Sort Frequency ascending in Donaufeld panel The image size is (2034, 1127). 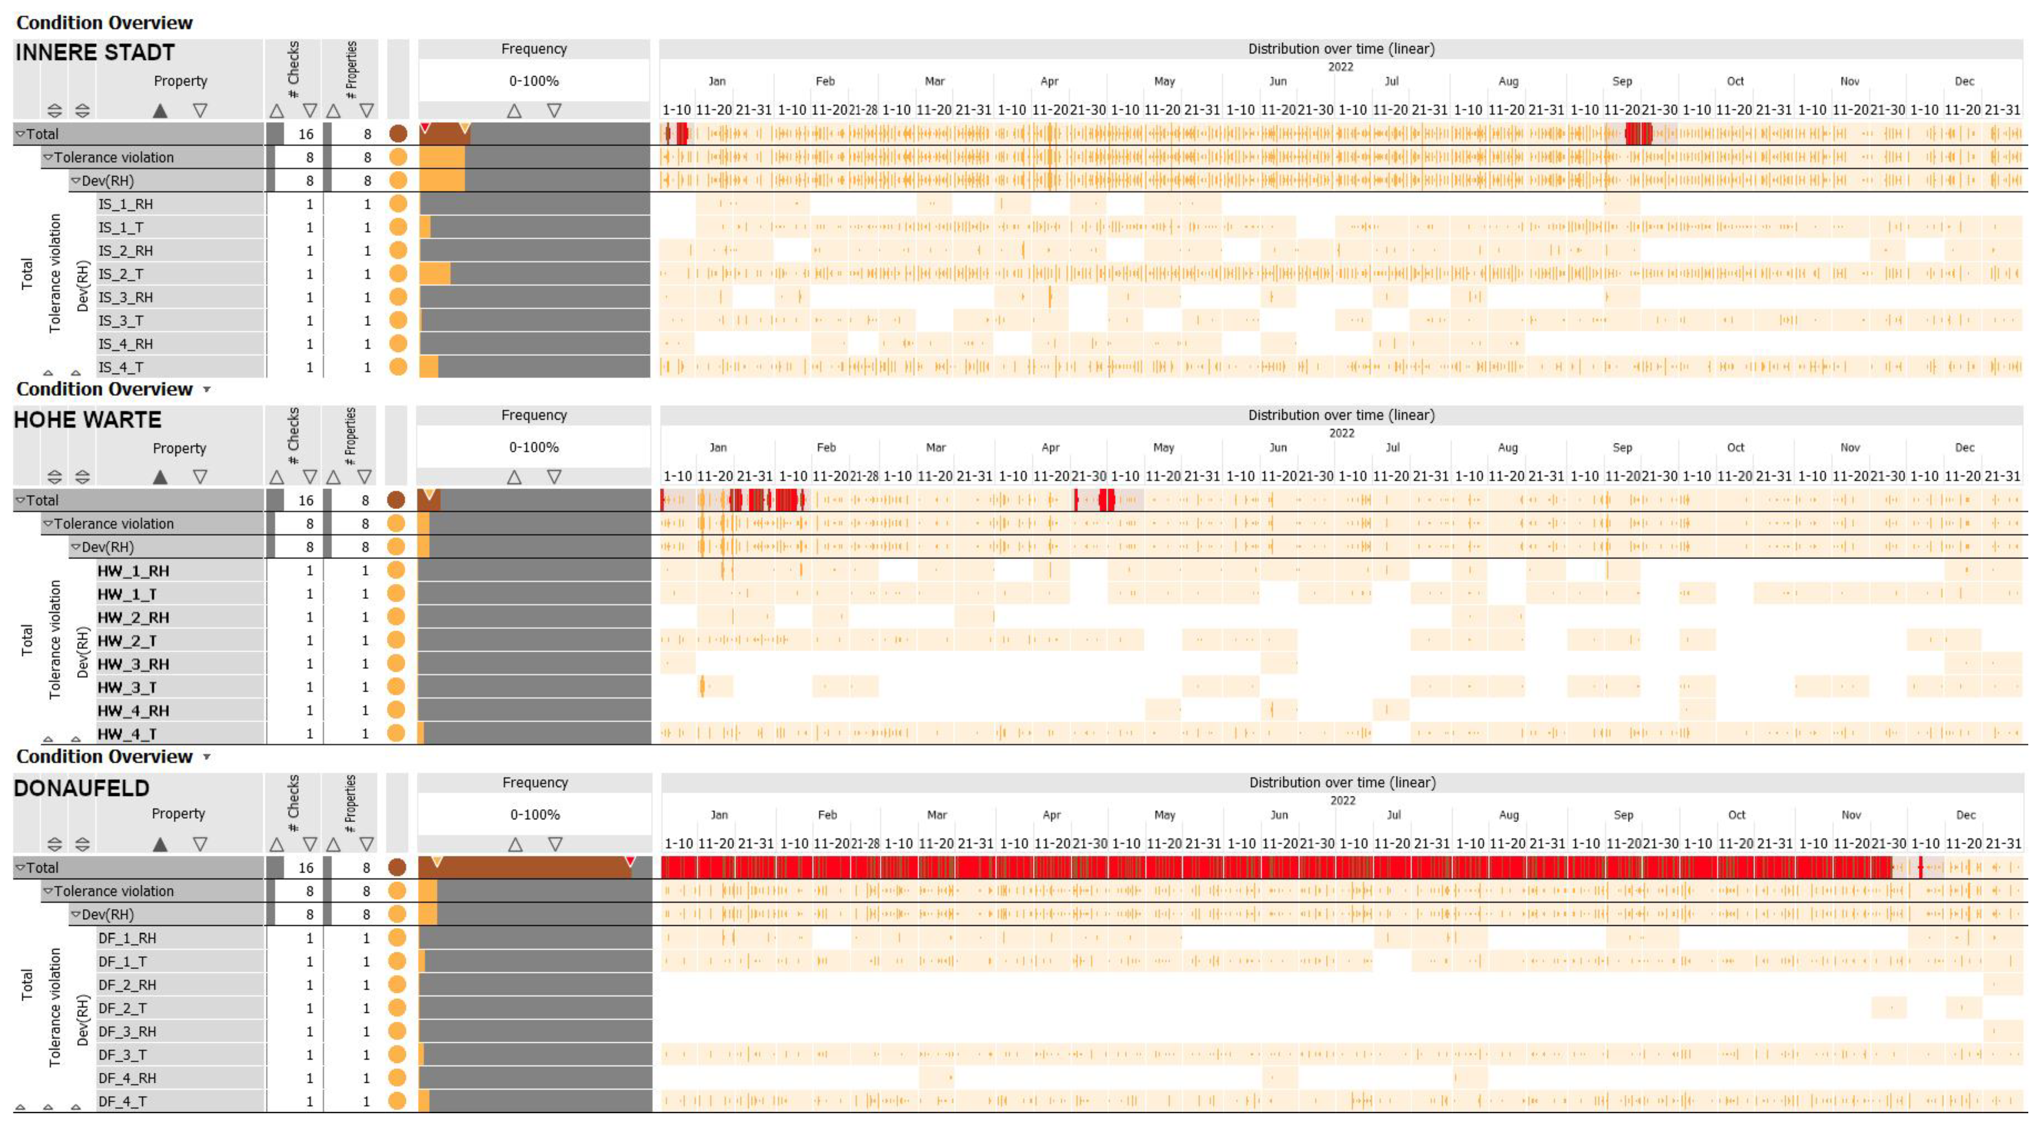[x=516, y=844]
